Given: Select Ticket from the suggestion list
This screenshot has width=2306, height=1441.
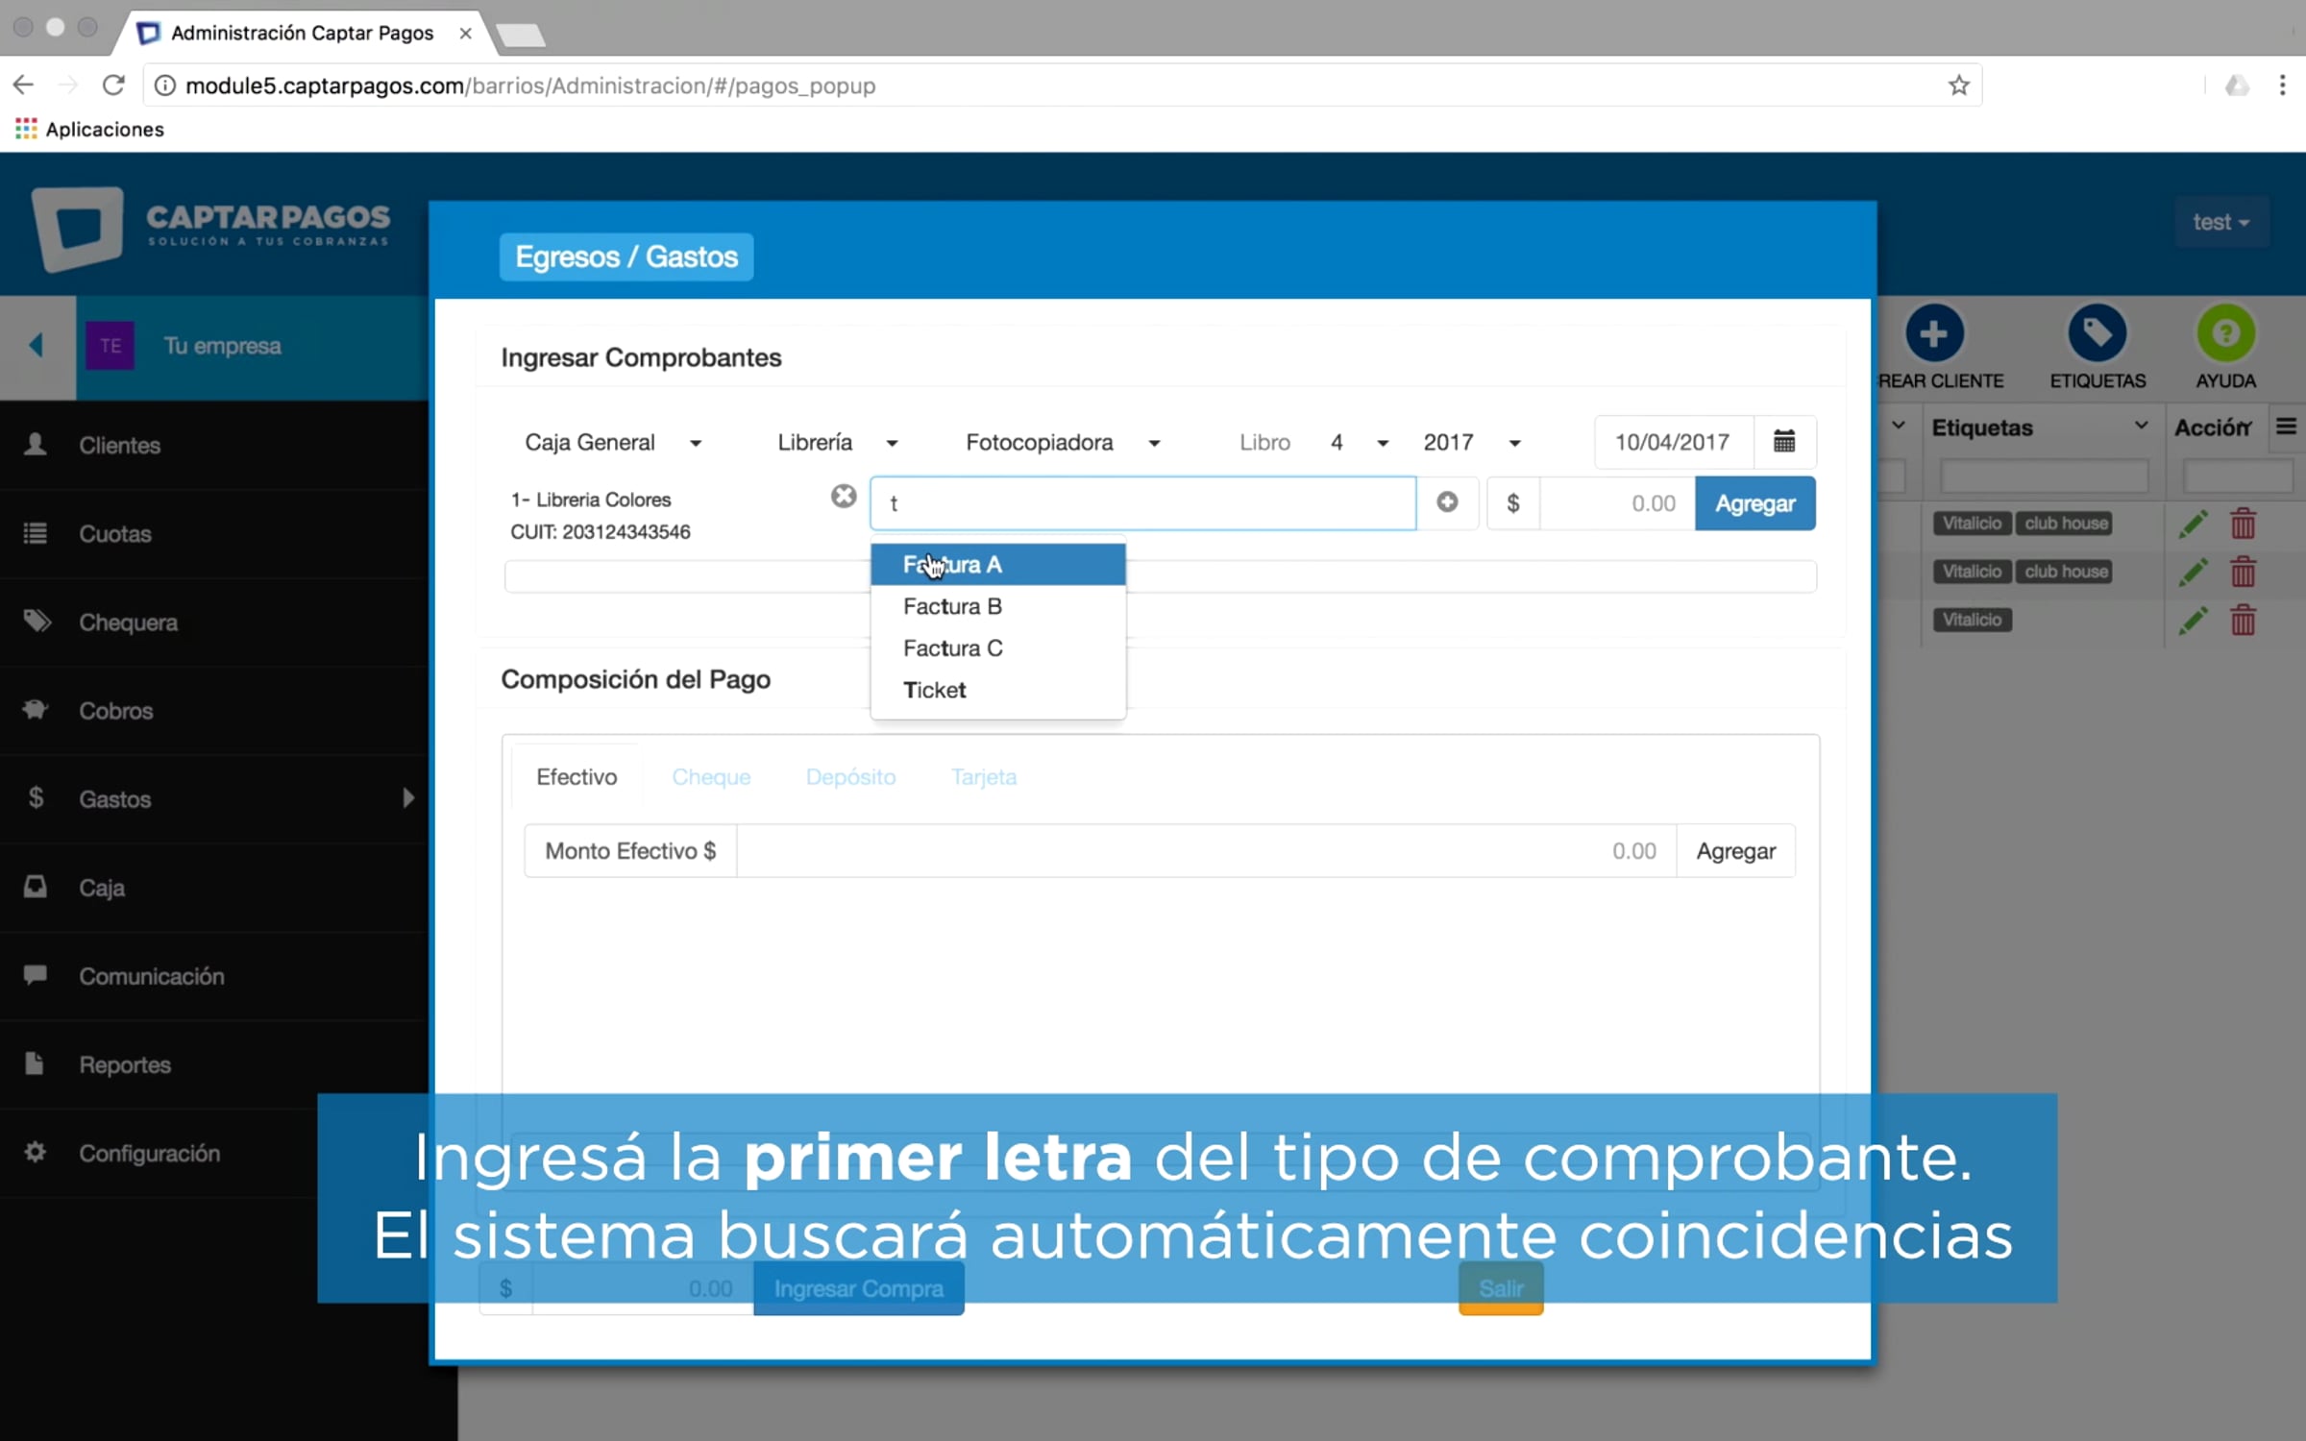Looking at the screenshot, I should pos(934,691).
